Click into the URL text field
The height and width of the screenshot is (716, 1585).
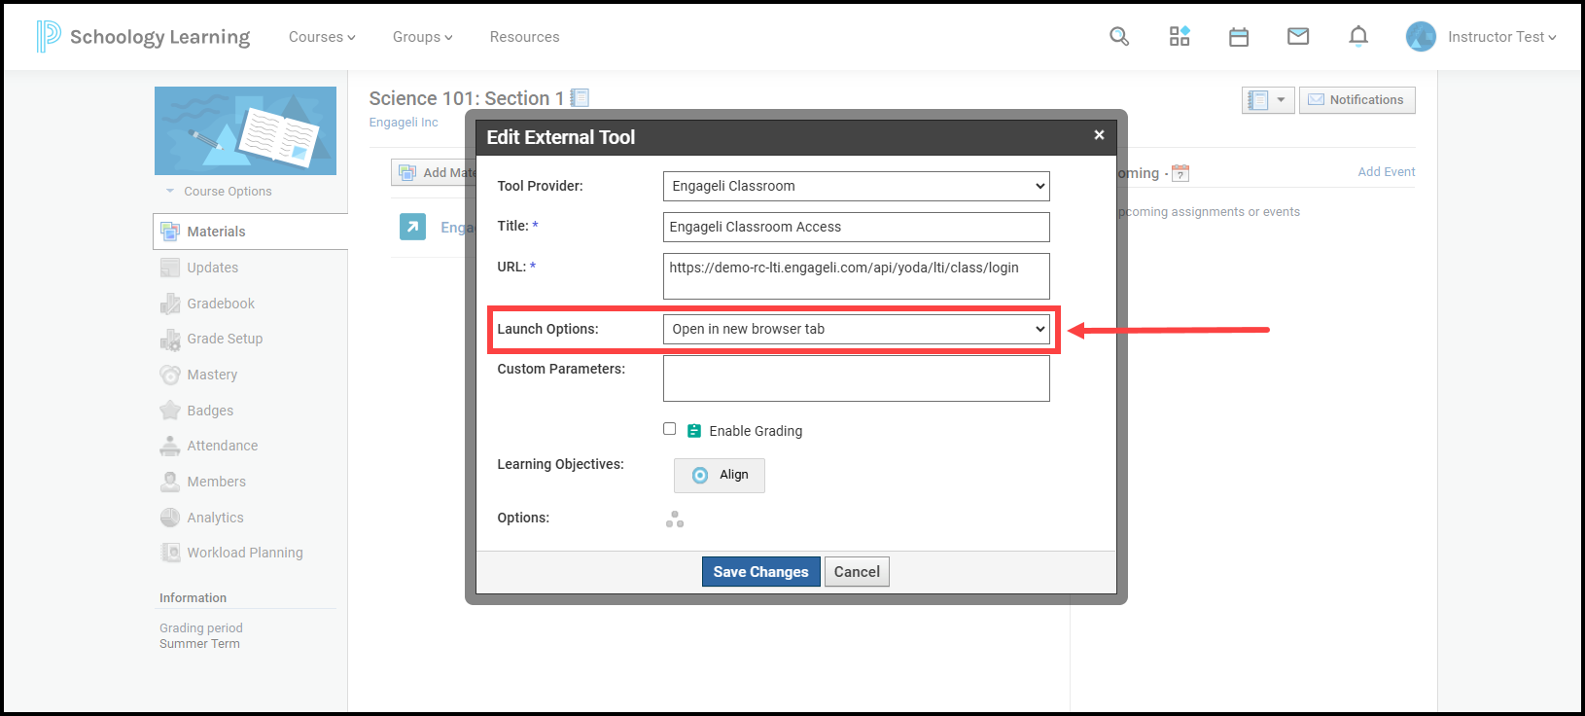857,276
